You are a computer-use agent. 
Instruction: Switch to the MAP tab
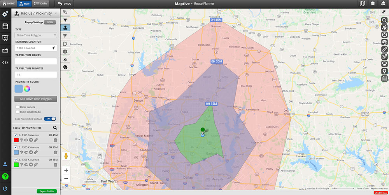click(x=24, y=3)
